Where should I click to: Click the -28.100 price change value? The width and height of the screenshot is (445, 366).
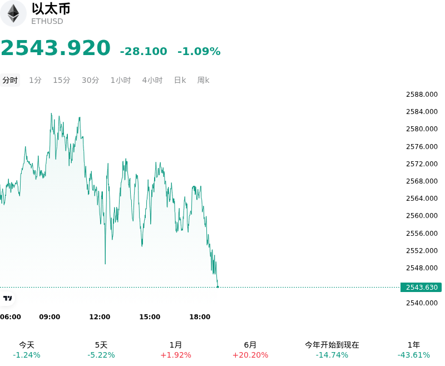point(144,51)
